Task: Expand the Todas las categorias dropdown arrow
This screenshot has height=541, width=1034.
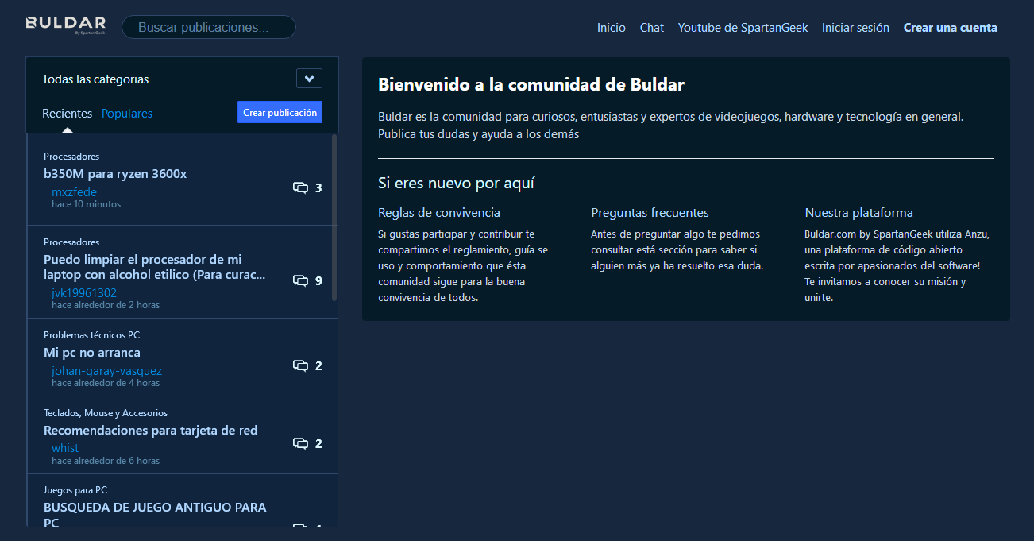Action: pyautogui.click(x=309, y=79)
